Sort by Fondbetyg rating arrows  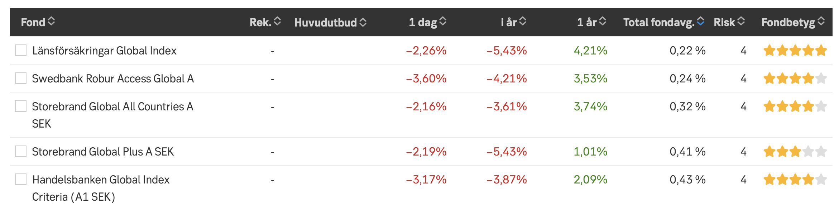click(821, 22)
